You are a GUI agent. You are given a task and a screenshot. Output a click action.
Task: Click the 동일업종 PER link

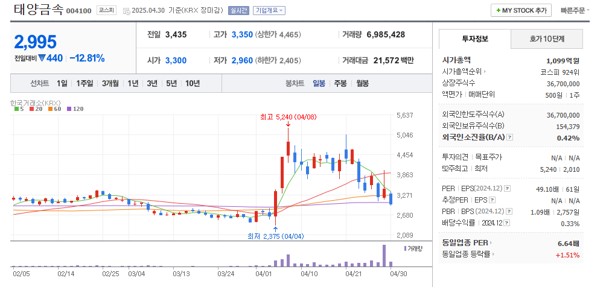tap(465, 243)
